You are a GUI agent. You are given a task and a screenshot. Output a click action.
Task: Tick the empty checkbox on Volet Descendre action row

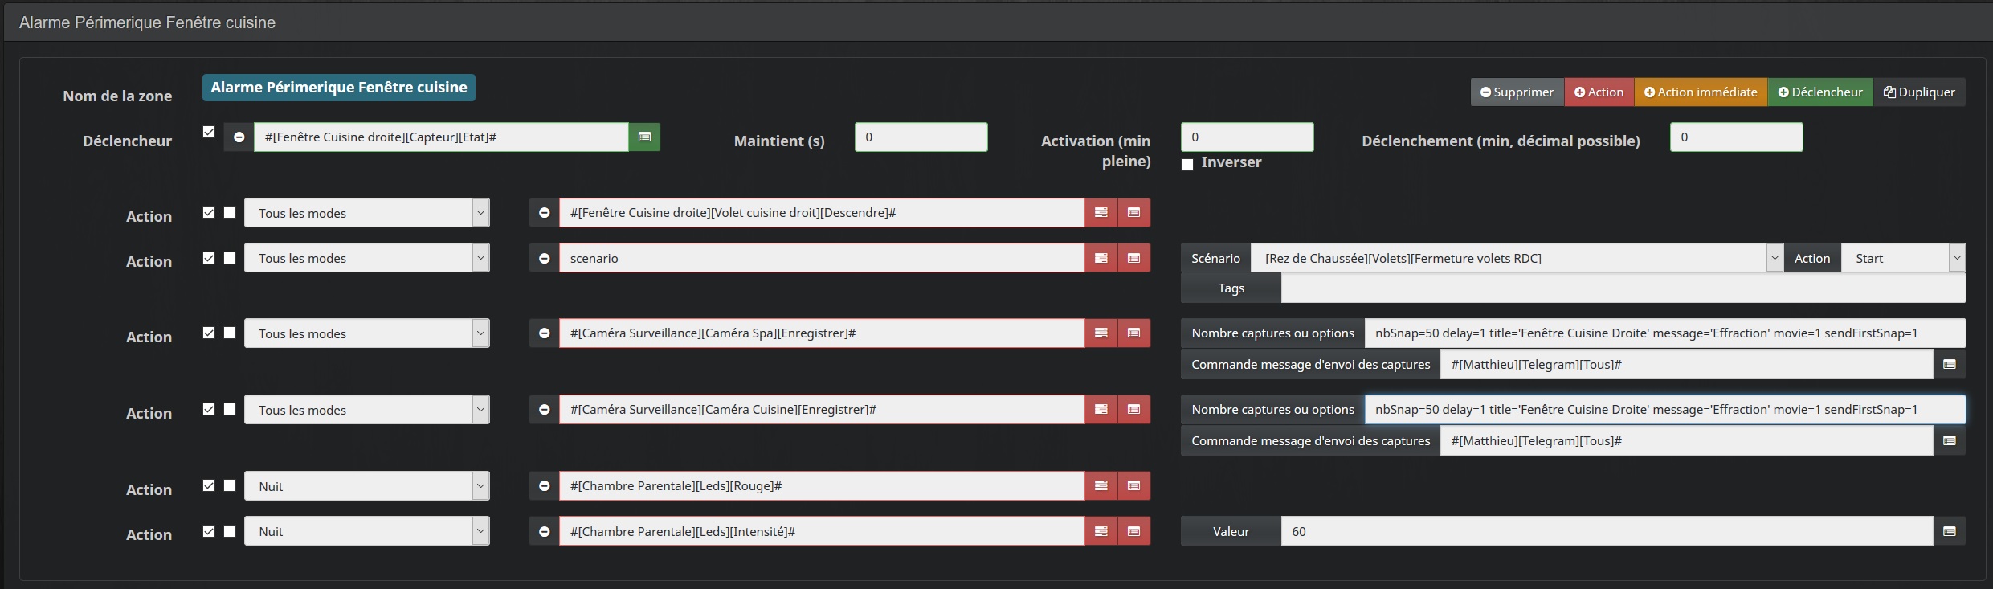point(230,212)
